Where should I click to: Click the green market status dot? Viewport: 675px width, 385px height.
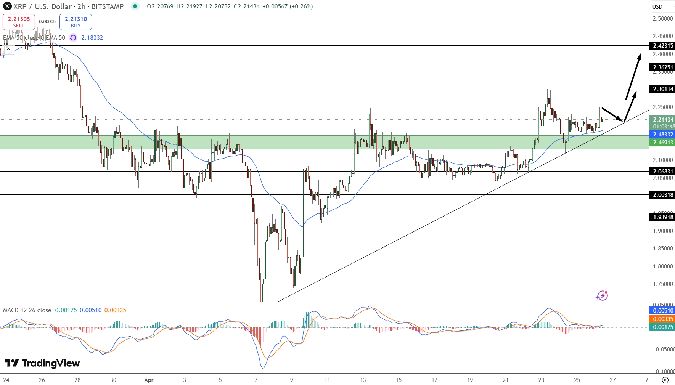pyautogui.click(x=135, y=6)
